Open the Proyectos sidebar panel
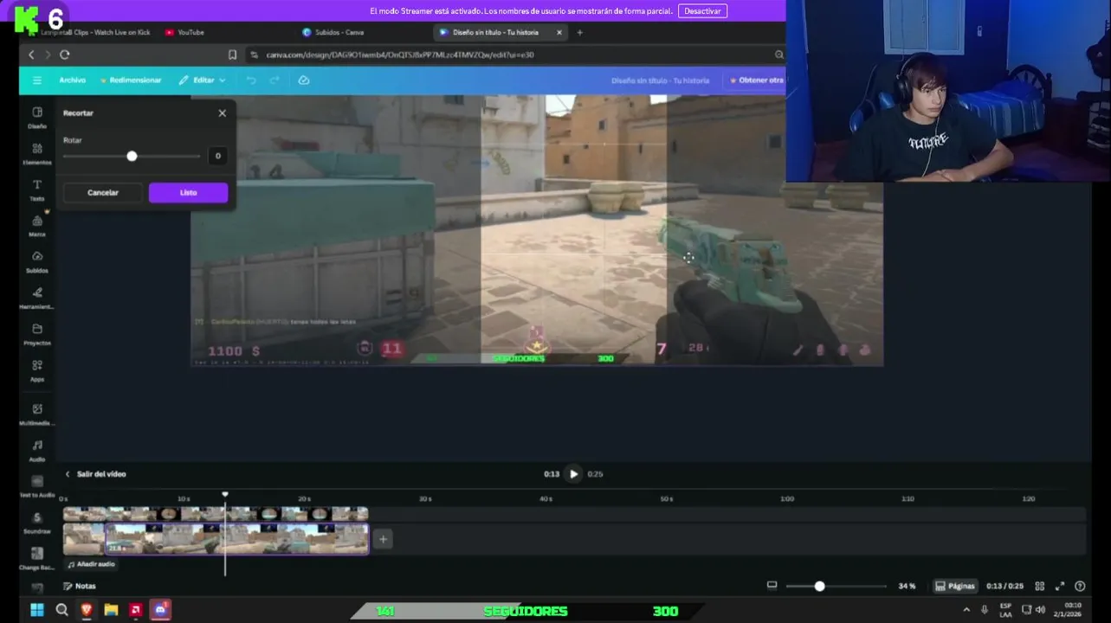Screen dimensions: 1111x623 (x=36, y=334)
